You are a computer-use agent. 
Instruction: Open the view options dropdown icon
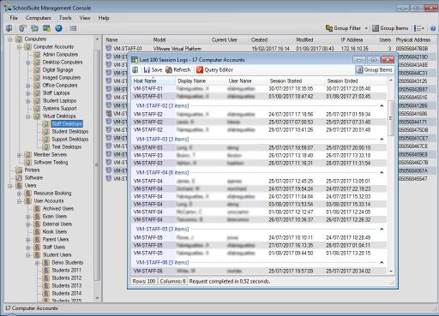419,28
